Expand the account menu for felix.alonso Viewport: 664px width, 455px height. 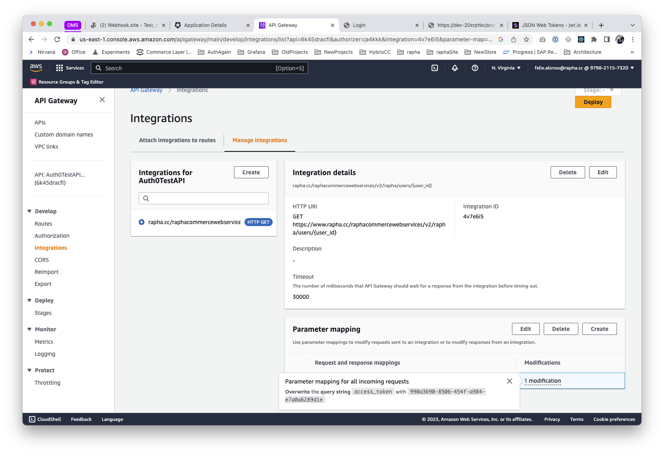pyautogui.click(x=584, y=68)
